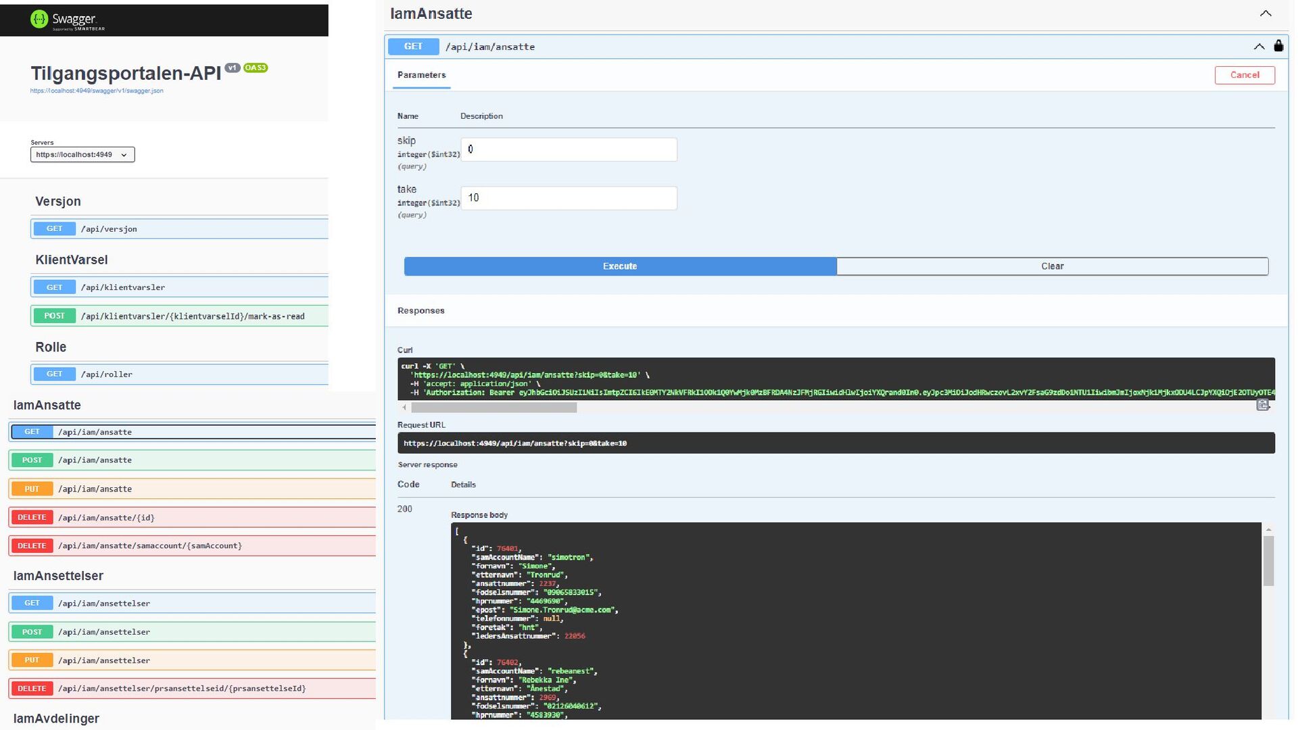
Task: Click the "Server response" label
Action: (x=427, y=465)
